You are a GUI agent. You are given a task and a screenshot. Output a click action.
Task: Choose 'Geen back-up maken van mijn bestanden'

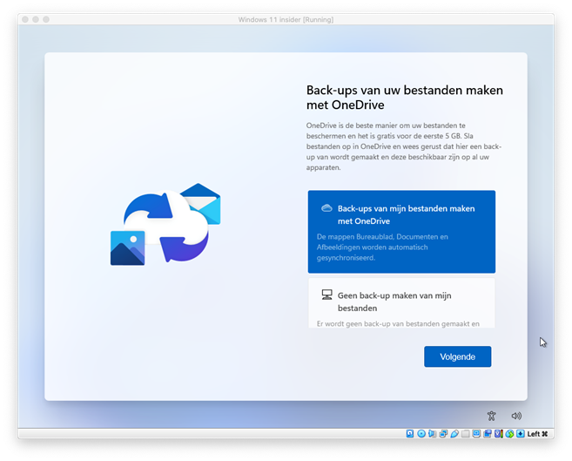point(401,303)
